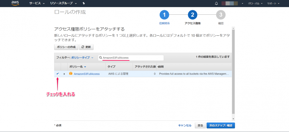Uncheck the AmazonS3FullAccess policy checkbox
Image resolution: width=289 pixels, height=132 pixels.
click(x=58, y=74)
